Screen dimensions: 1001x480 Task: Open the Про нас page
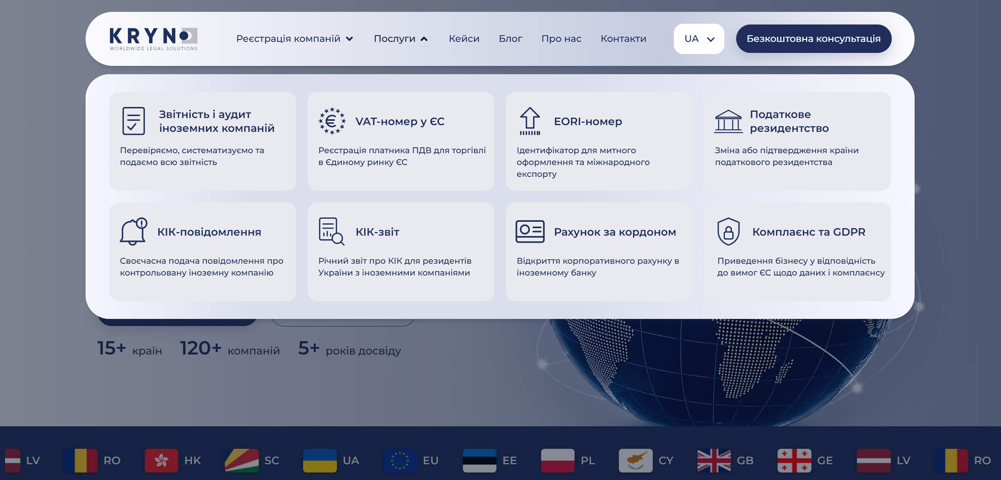tap(561, 39)
